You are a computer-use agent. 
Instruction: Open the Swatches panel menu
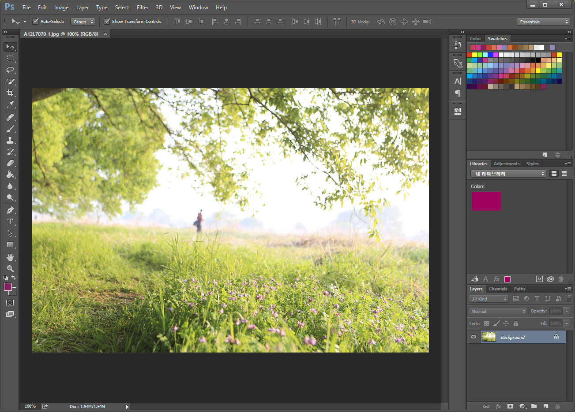tap(568, 39)
